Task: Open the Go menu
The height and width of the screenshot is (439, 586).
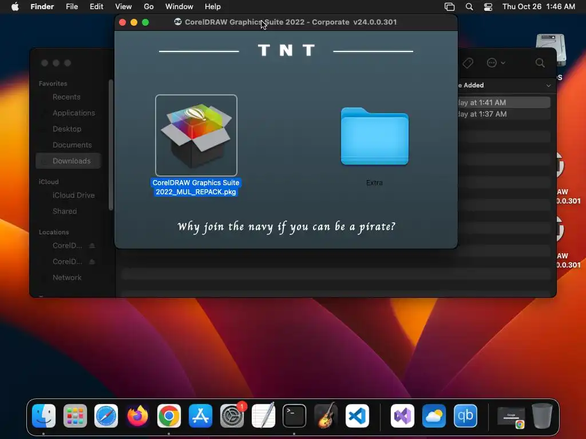Action: point(149,7)
